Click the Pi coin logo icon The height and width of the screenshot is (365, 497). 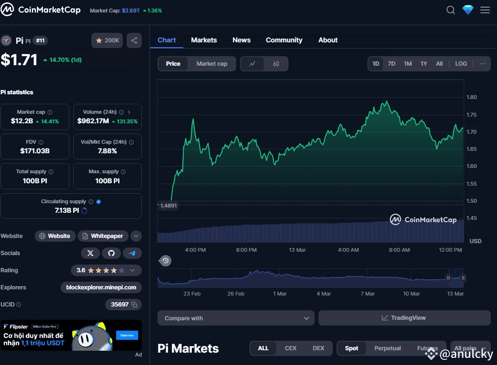coord(6,40)
